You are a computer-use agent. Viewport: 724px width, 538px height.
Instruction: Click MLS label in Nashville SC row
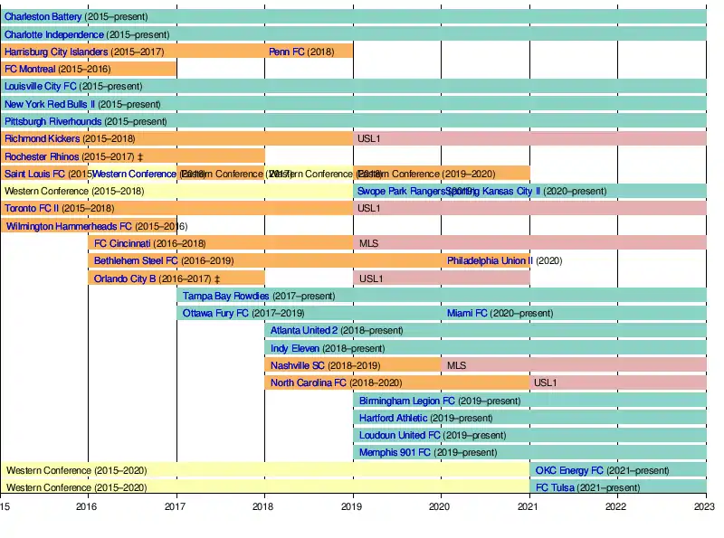click(456, 365)
